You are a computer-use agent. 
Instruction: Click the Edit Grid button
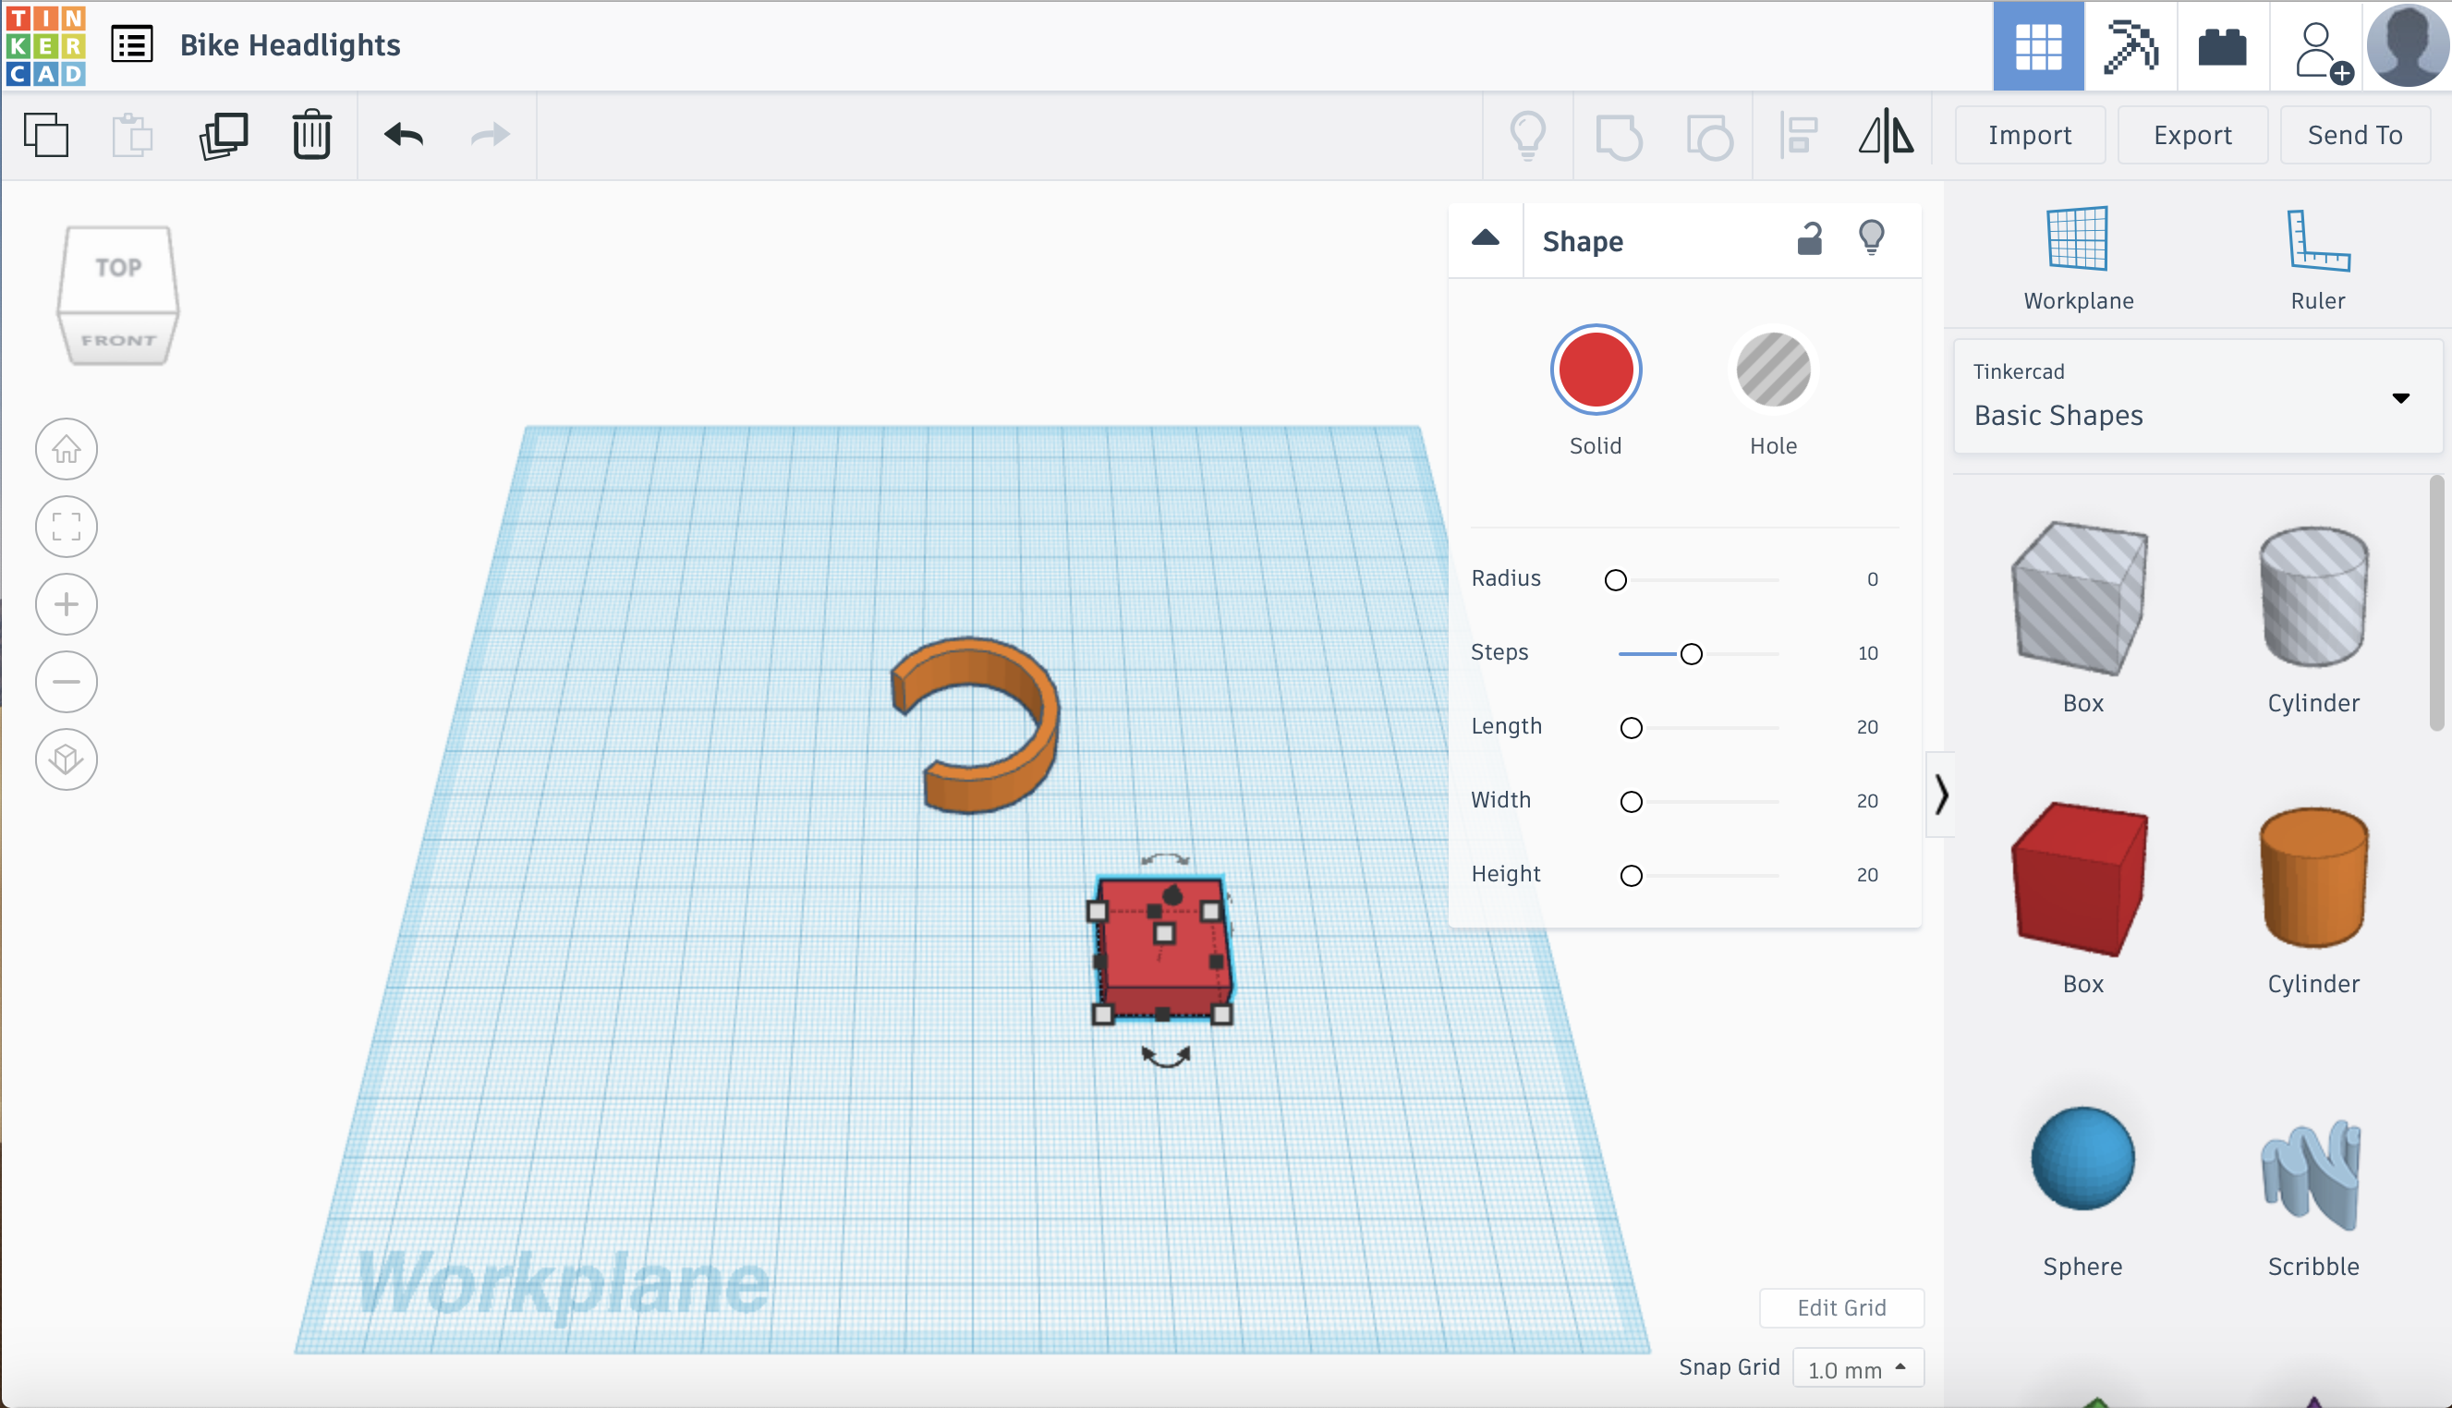(1841, 1307)
